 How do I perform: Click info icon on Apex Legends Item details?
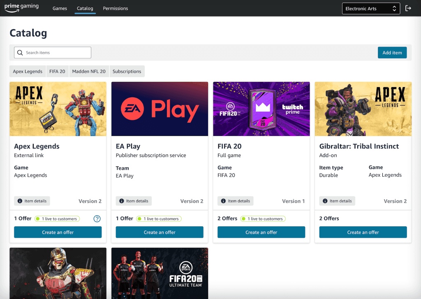[x=20, y=201]
